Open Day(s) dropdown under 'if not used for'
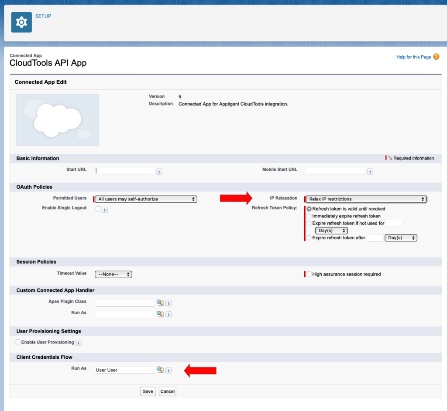This screenshot has height=411, width=447. (x=331, y=231)
